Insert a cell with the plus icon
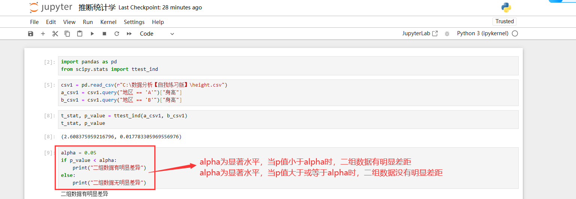Image resolution: width=576 pixels, height=199 pixels. (43, 34)
